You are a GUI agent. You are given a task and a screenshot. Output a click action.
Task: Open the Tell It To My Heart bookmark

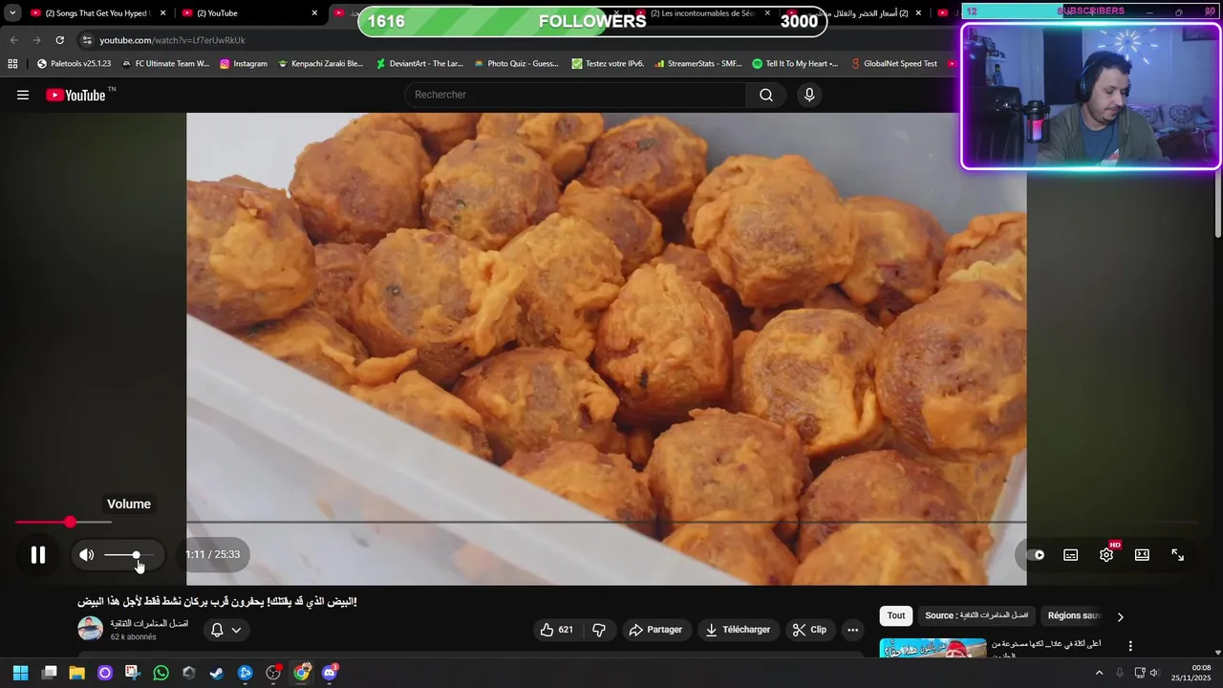click(795, 64)
